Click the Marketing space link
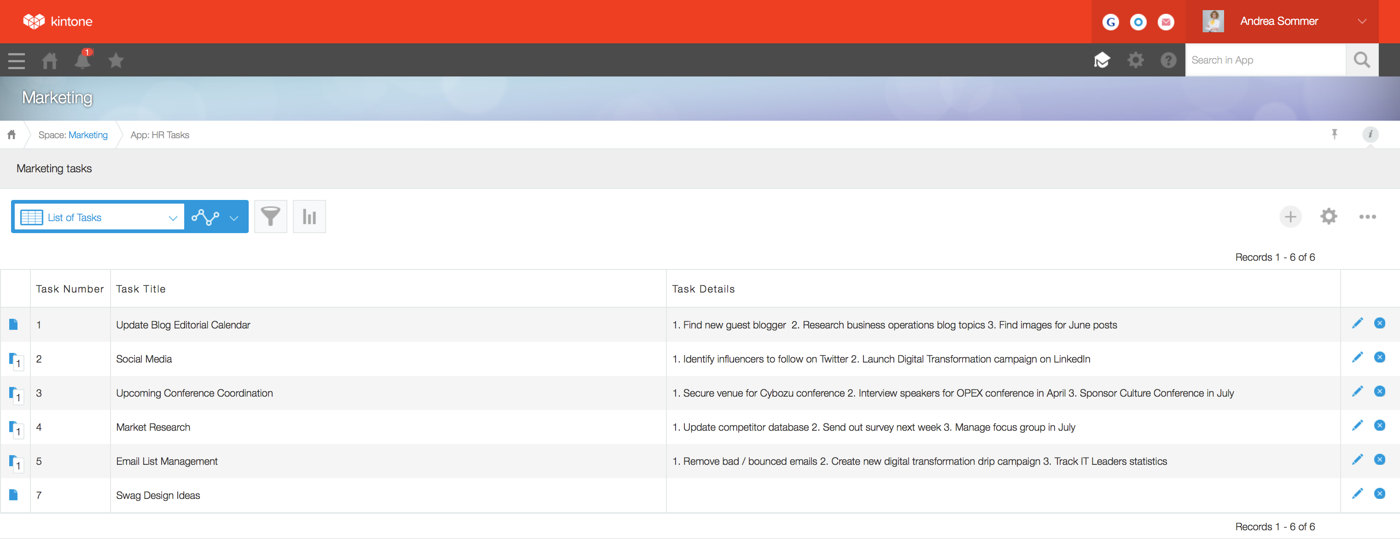Image resolution: width=1400 pixels, height=539 pixels. [x=88, y=135]
